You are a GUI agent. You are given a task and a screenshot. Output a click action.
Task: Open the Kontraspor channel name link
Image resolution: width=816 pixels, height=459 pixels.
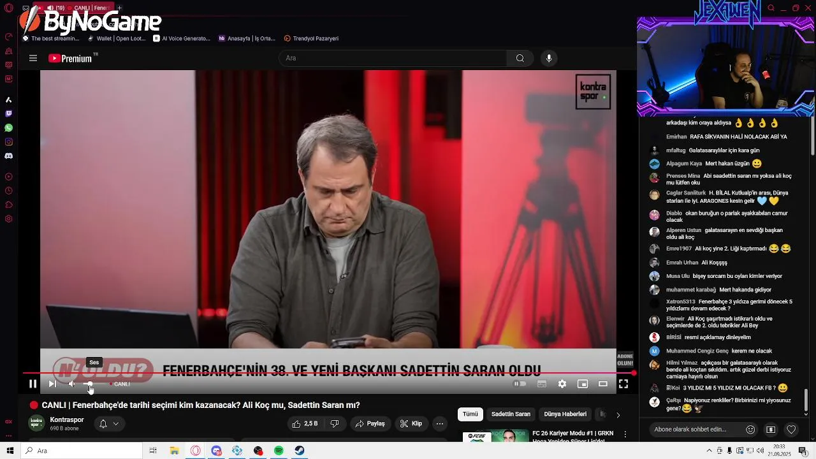(67, 419)
